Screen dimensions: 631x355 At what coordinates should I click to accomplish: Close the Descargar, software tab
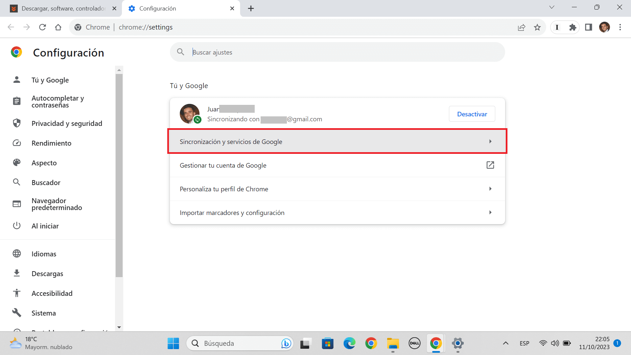click(x=114, y=9)
